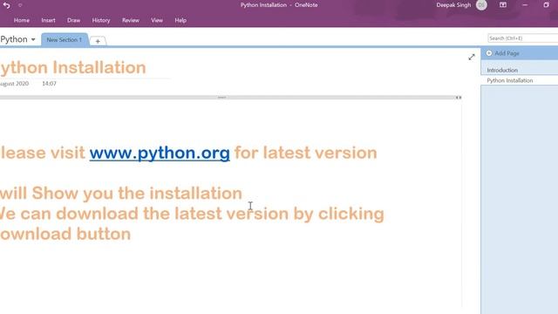Click the note container top handle dots
This screenshot has height=314, width=558.
(221, 97)
